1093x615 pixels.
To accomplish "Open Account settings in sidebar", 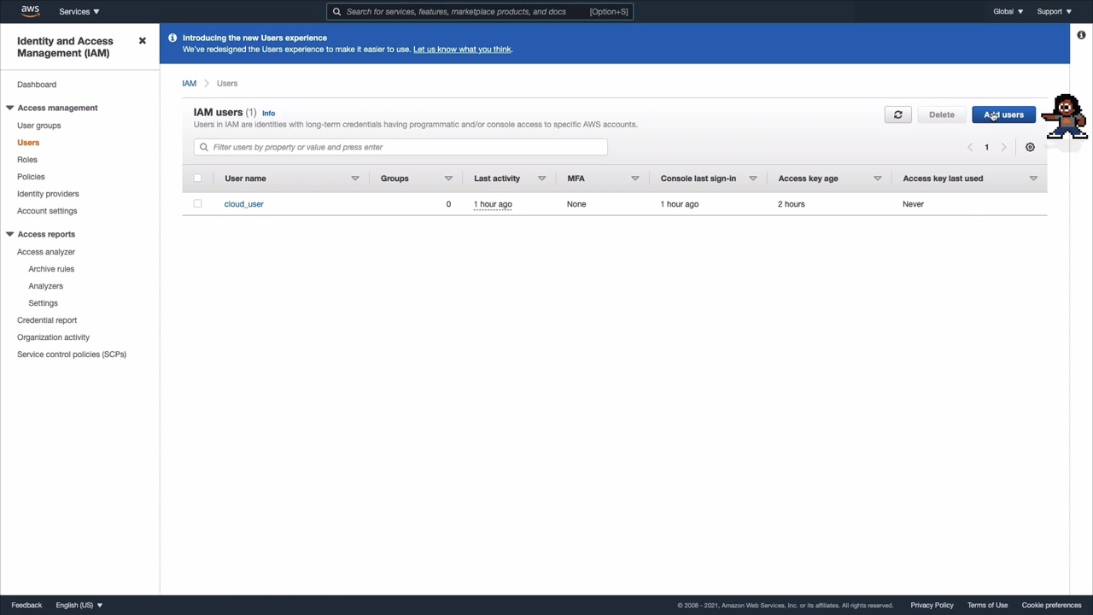I will point(47,211).
